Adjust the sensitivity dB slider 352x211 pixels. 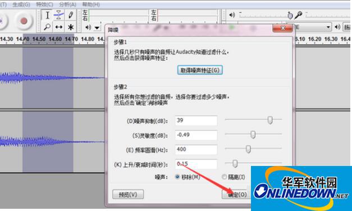253,134
